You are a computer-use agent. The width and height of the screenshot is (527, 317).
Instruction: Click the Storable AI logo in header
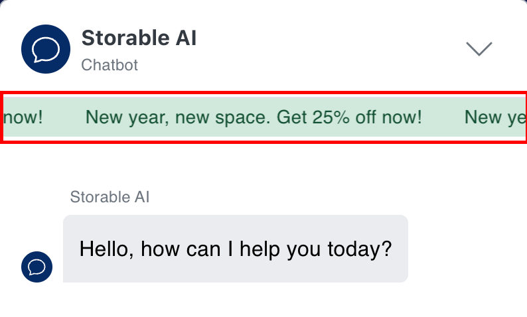point(46,48)
